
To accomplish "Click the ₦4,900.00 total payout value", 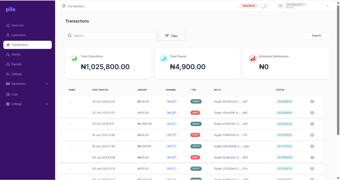I will [188, 67].
